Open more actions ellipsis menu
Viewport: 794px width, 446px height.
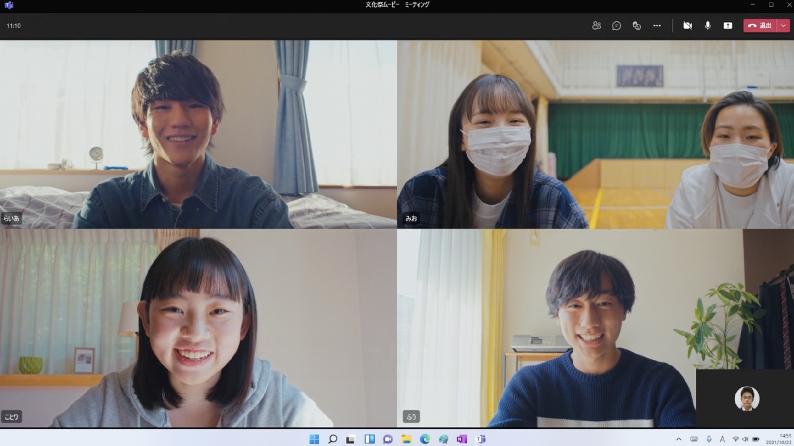657,25
